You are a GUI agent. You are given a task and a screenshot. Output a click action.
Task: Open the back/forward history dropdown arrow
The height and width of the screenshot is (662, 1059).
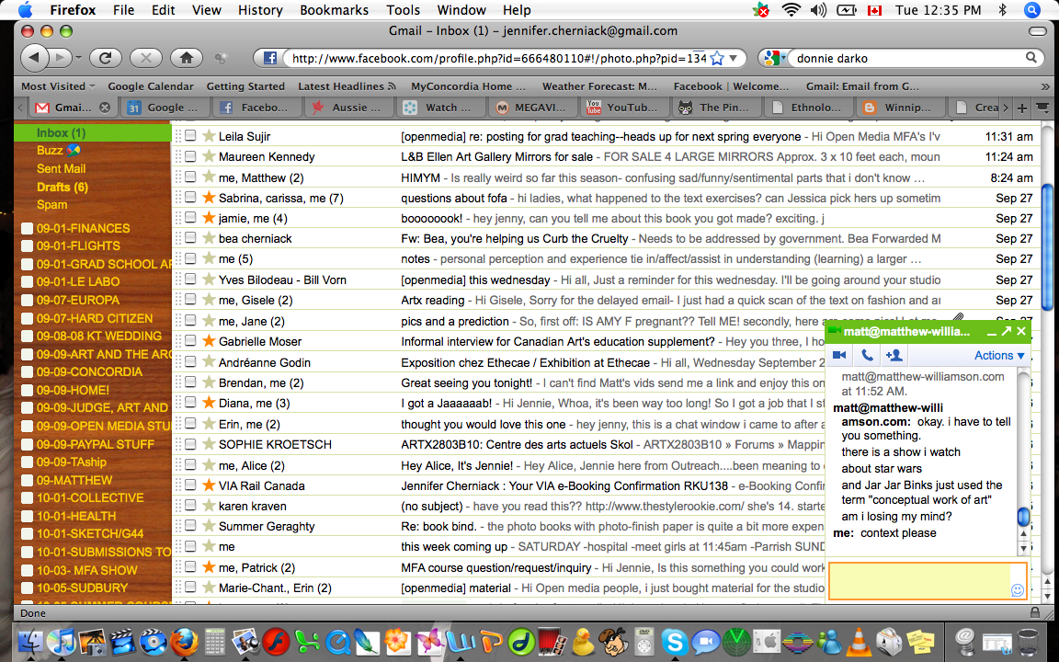pyautogui.click(x=78, y=58)
